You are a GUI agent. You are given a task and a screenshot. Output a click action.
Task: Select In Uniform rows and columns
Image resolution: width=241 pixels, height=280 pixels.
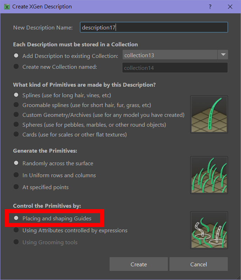pos(16,175)
